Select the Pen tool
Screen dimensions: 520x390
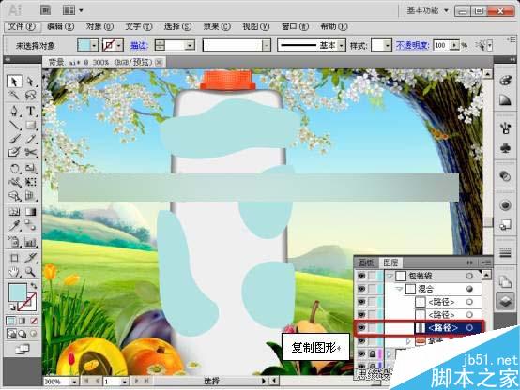(14, 111)
